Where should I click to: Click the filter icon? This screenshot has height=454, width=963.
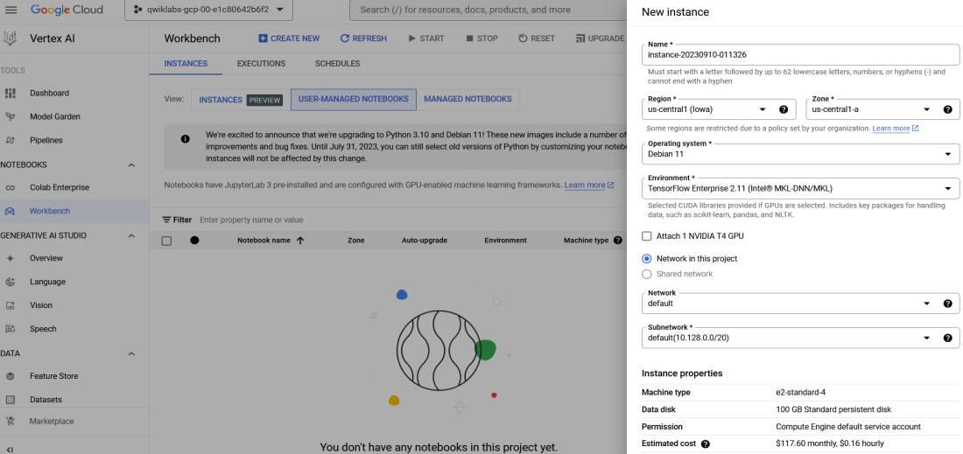(x=166, y=220)
